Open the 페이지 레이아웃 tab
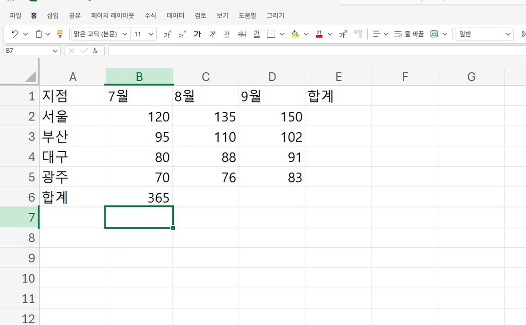This screenshot has width=526, height=325. pyautogui.click(x=113, y=16)
